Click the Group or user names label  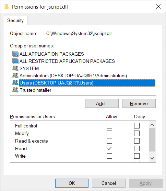tap(32, 46)
